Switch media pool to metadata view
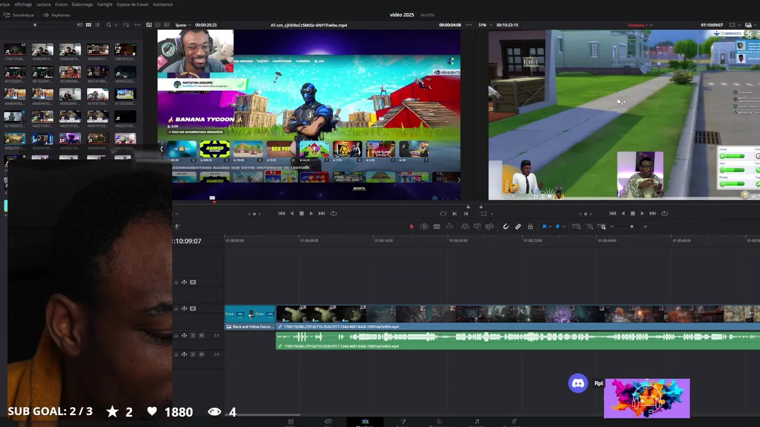The height and width of the screenshot is (427, 760). click(x=80, y=25)
